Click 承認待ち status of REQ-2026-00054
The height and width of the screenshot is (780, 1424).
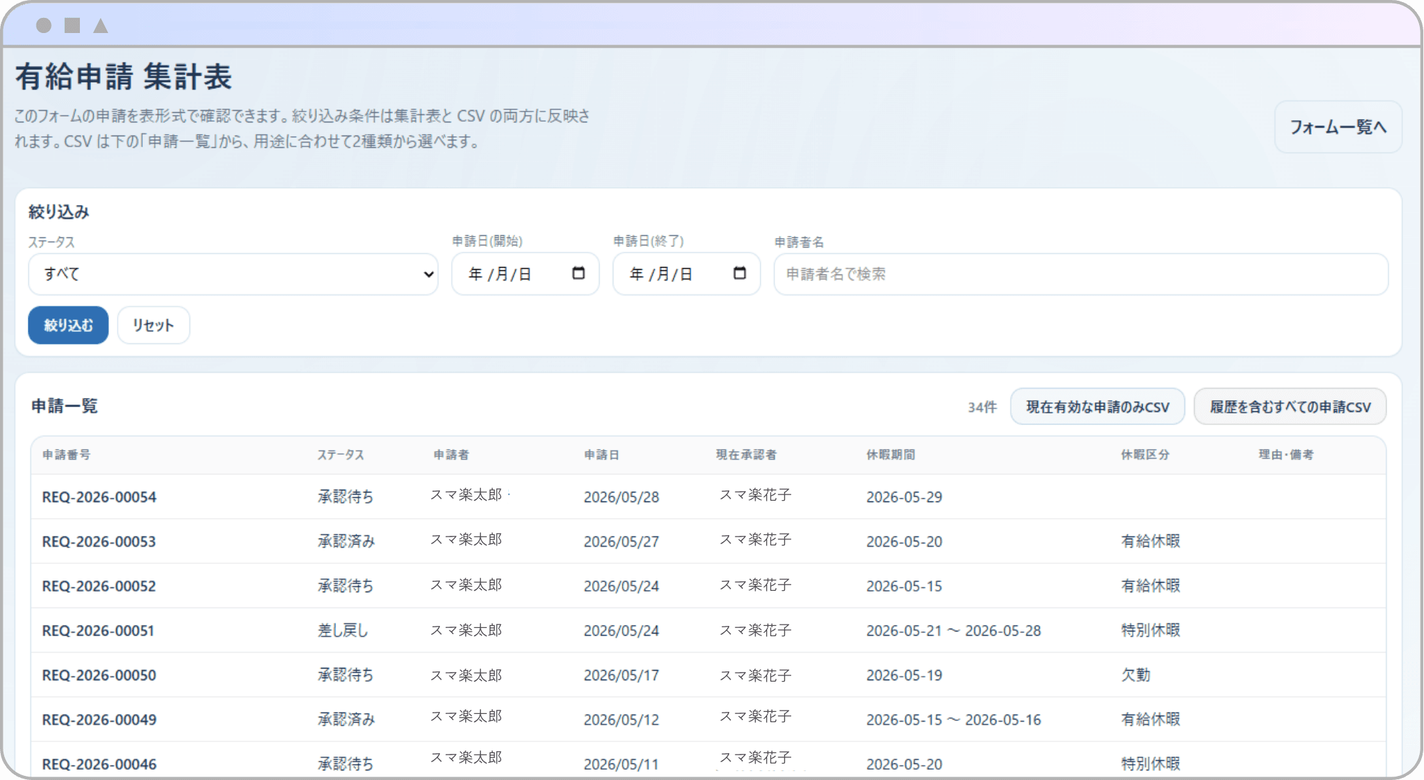coord(345,497)
